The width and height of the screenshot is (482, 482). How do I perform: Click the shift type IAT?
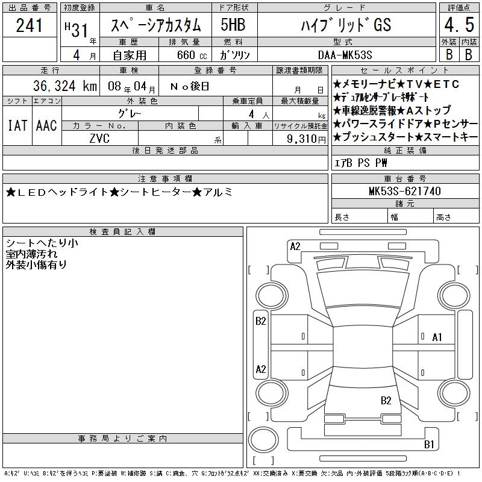click(17, 125)
